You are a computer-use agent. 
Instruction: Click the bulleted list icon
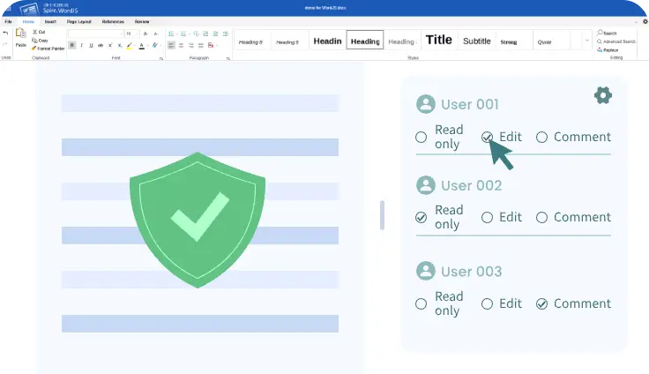coord(171,33)
